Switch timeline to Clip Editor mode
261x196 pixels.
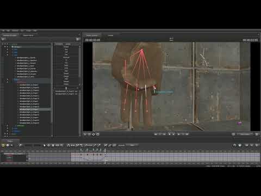pos(3,145)
